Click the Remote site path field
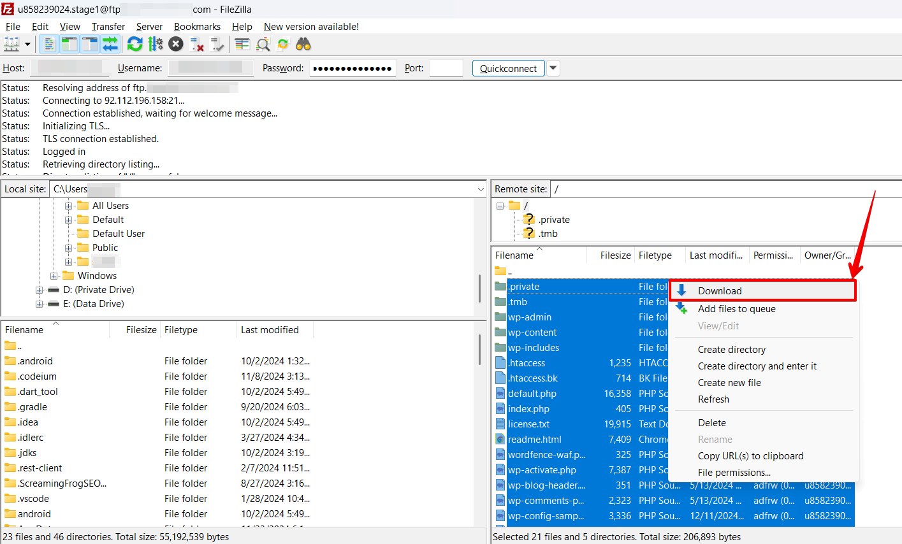 pos(726,189)
